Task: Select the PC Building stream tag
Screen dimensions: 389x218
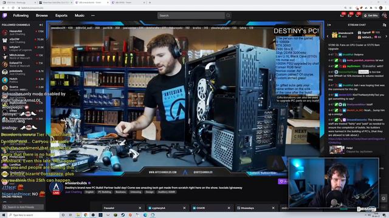Action: (x=105, y=192)
